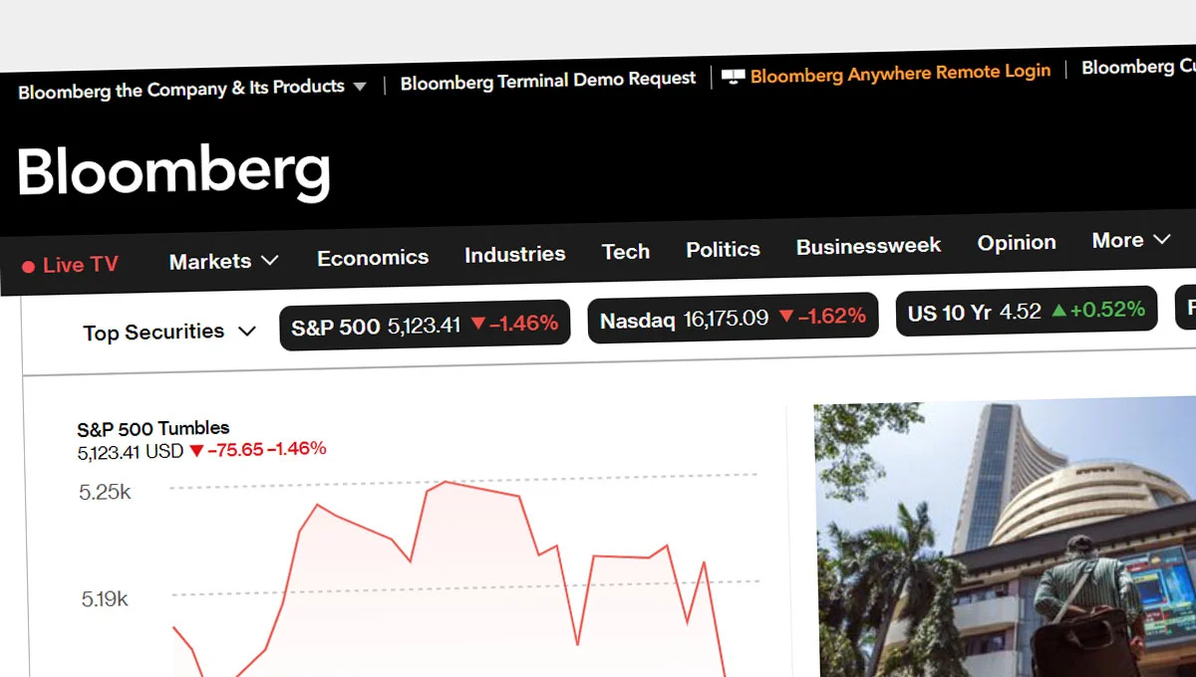
Task: Open the stock exchange building photo
Action: [x=1007, y=538]
